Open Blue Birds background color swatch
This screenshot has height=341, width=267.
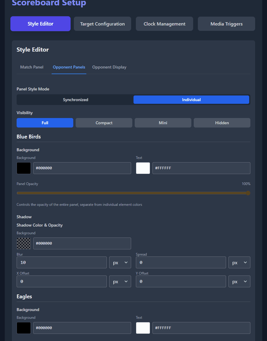(24, 168)
